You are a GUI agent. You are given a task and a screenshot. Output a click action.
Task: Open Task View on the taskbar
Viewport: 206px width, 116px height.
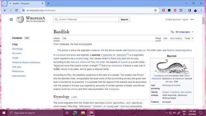click(67, 113)
